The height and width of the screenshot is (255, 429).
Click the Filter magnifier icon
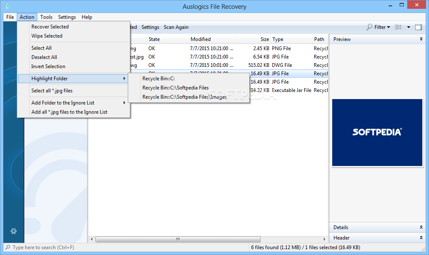click(x=370, y=27)
